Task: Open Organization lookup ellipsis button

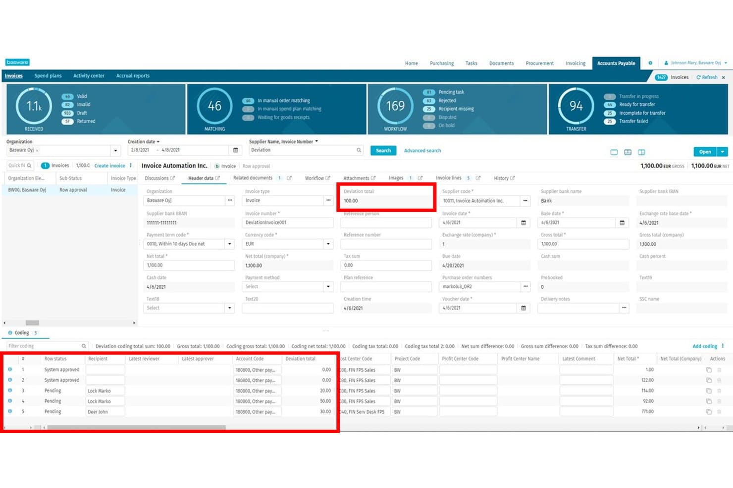Action: coord(230,201)
